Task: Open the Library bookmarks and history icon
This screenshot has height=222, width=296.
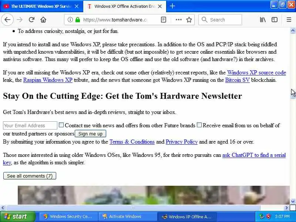Action: (263, 20)
